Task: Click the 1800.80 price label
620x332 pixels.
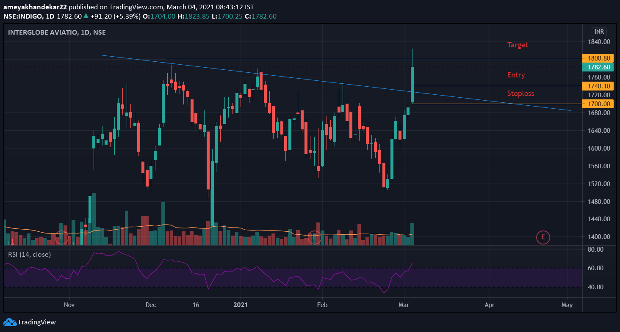Action: coord(598,58)
